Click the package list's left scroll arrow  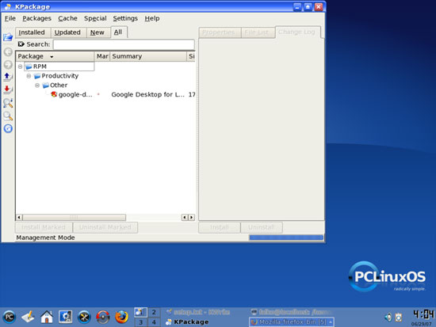19,217
